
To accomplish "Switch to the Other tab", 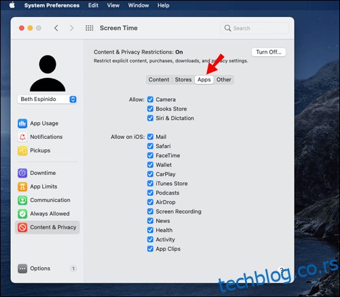I will tap(224, 79).
